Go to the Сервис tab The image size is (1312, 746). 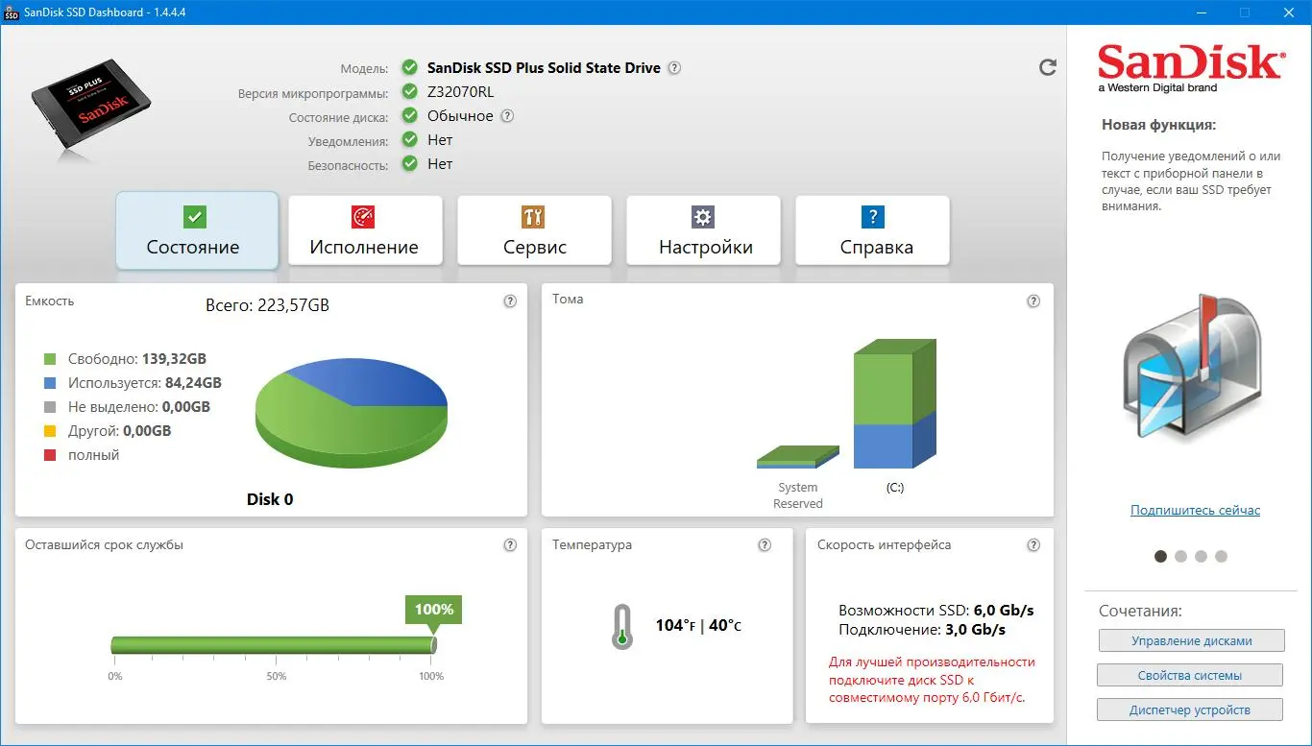click(x=534, y=230)
